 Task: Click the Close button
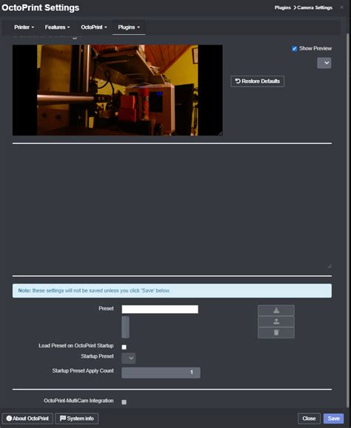pos(309,418)
